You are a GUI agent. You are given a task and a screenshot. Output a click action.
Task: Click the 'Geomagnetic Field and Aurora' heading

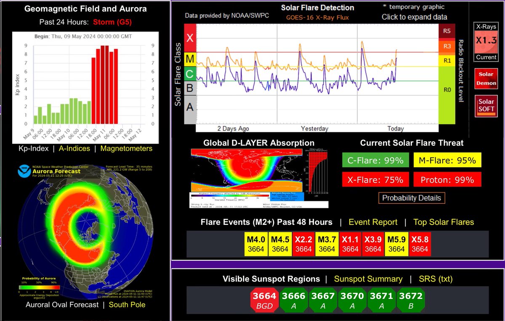click(86, 8)
